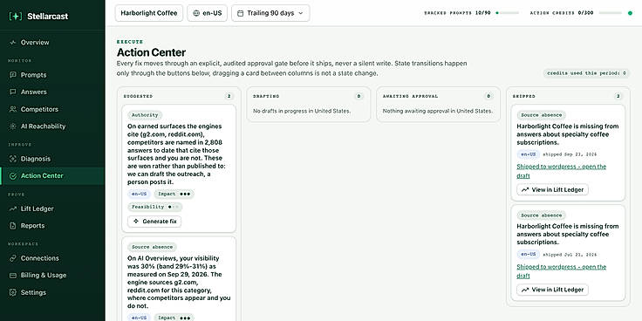Image resolution: width=642 pixels, height=321 pixels.
Task: Click the Source absence tag in Suggested column
Action: click(152, 248)
